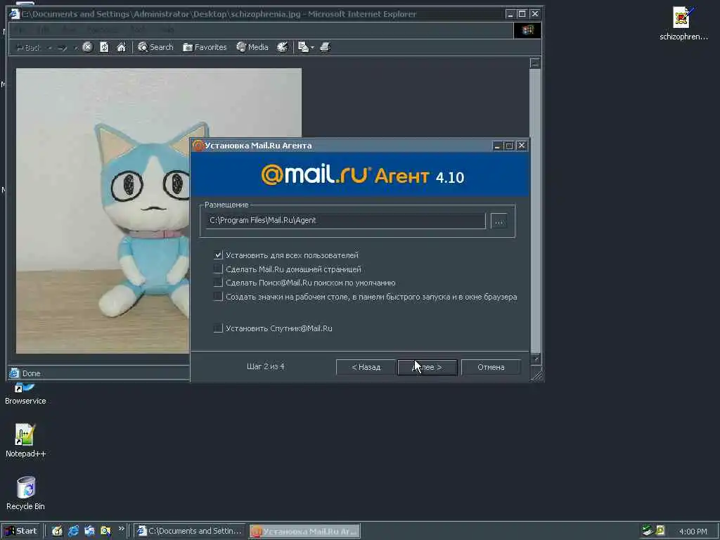720x540 pixels.
Task: Click the '...' browse folder button
Action: coord(499,221)
